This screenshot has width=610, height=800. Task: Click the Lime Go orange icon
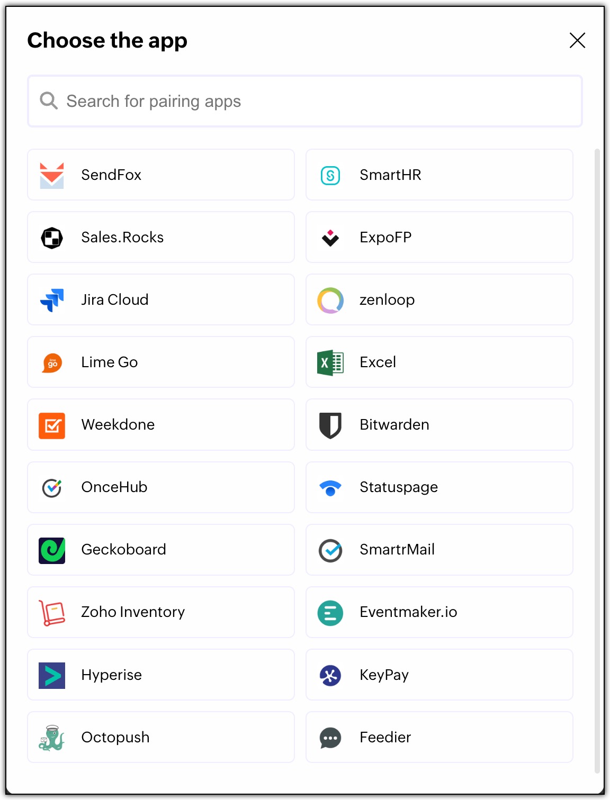pyautogui.click(x=52, y=363)
